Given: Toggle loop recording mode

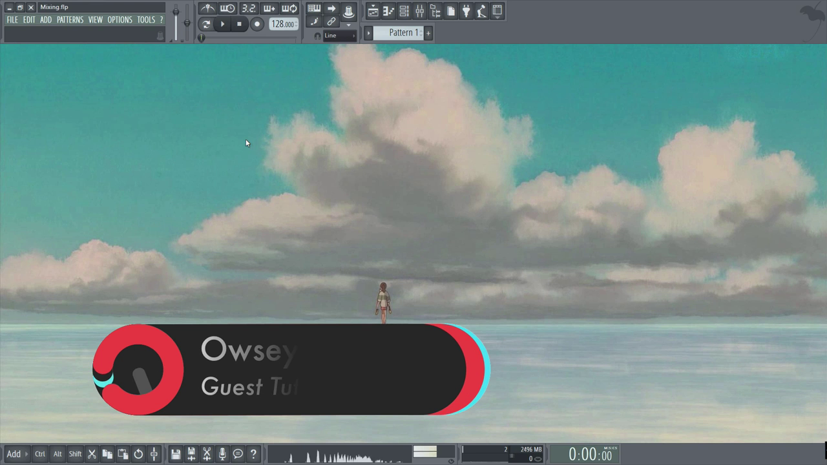Looking at the screenshot, I should (x=289, y=8).
